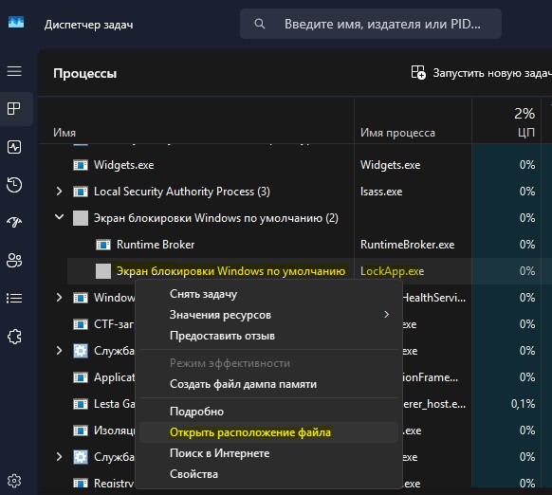Click the gray icon of LockApp.exe row
The width and height of the screenshot is (552, 495).
click(103, 271)
